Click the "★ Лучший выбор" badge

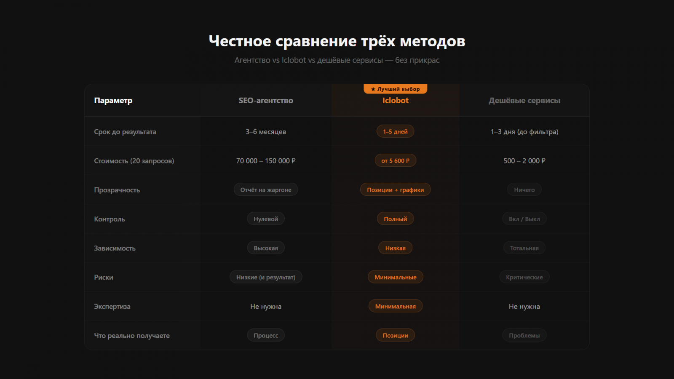[395, 89]
